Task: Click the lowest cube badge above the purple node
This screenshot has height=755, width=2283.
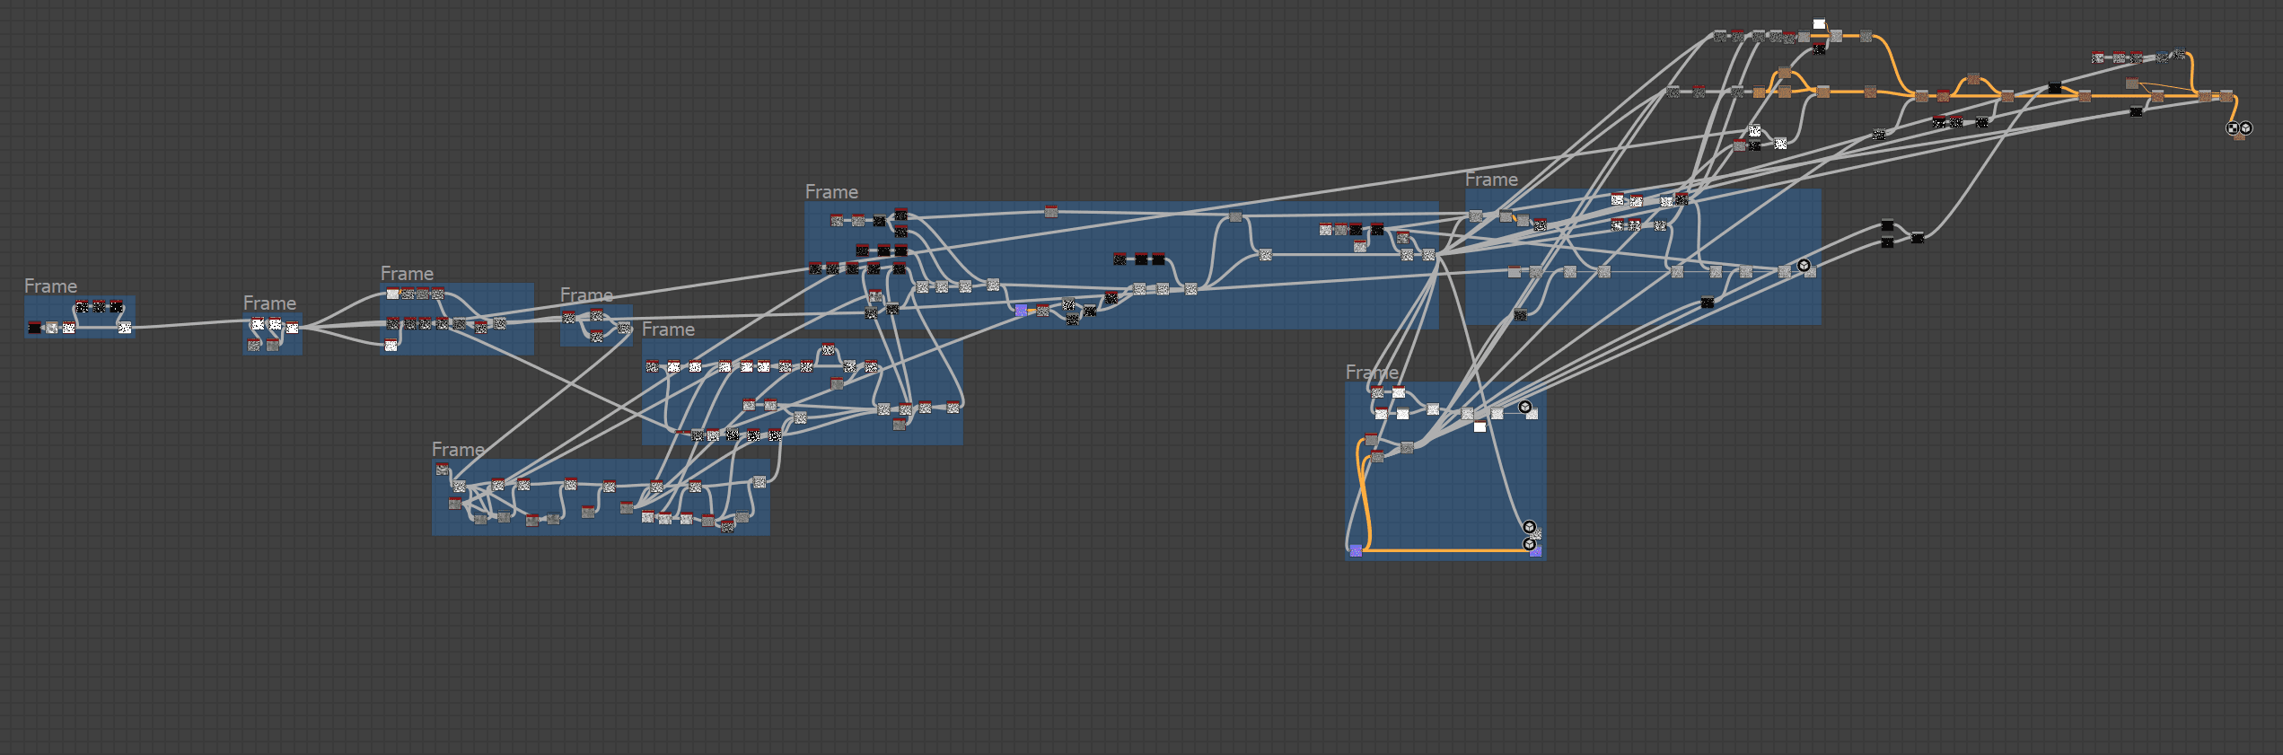Action: coord(1529,544)
